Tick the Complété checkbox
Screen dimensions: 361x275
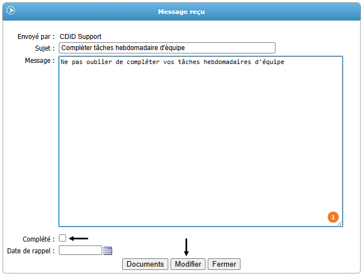coord(63,238)
